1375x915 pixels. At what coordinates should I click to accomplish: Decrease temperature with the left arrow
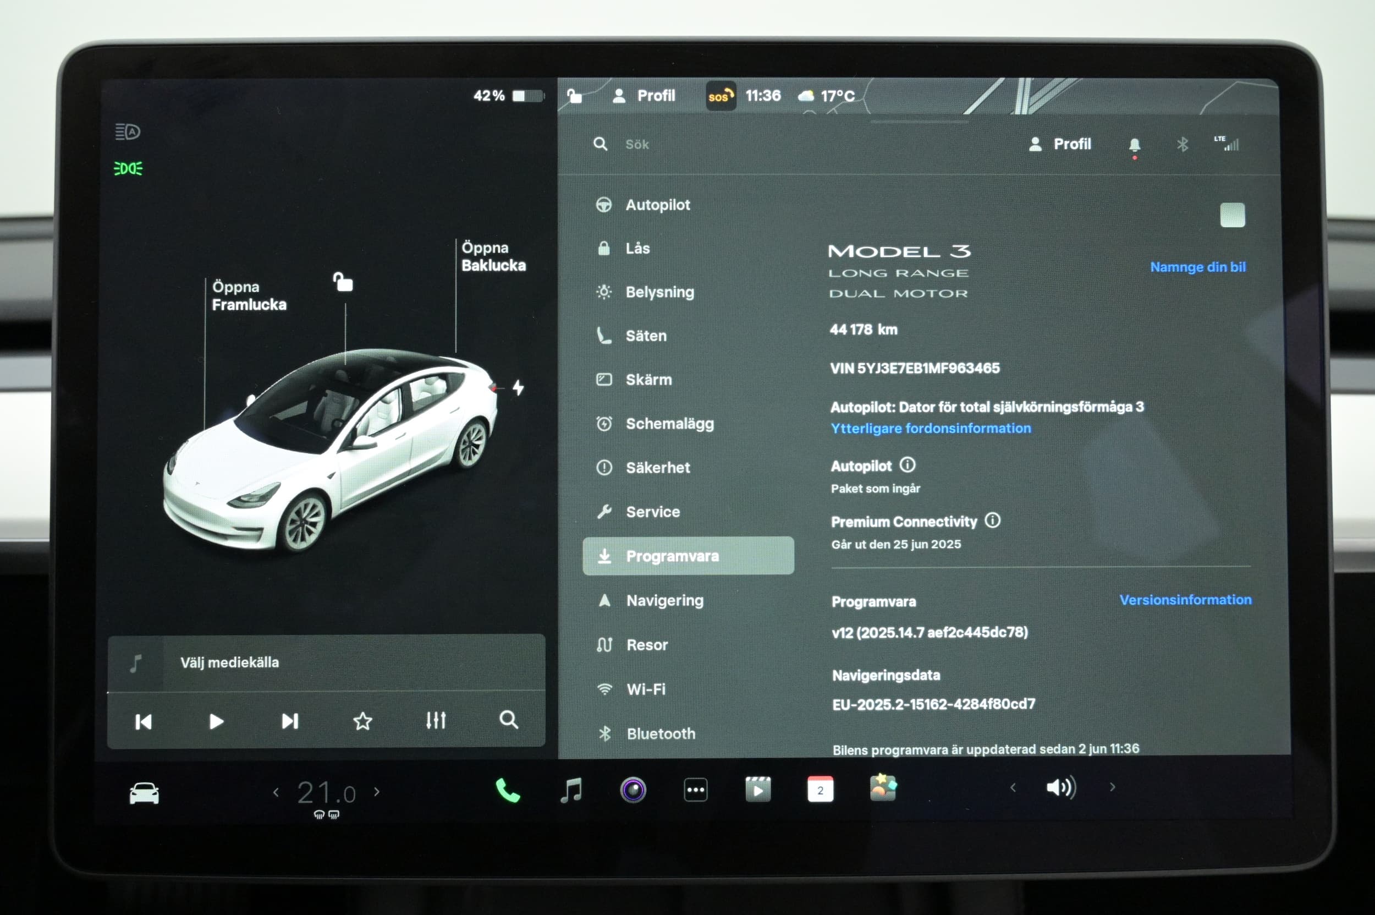[276, 792]
